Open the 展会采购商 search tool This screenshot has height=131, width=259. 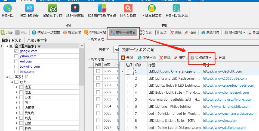(128, 11)
